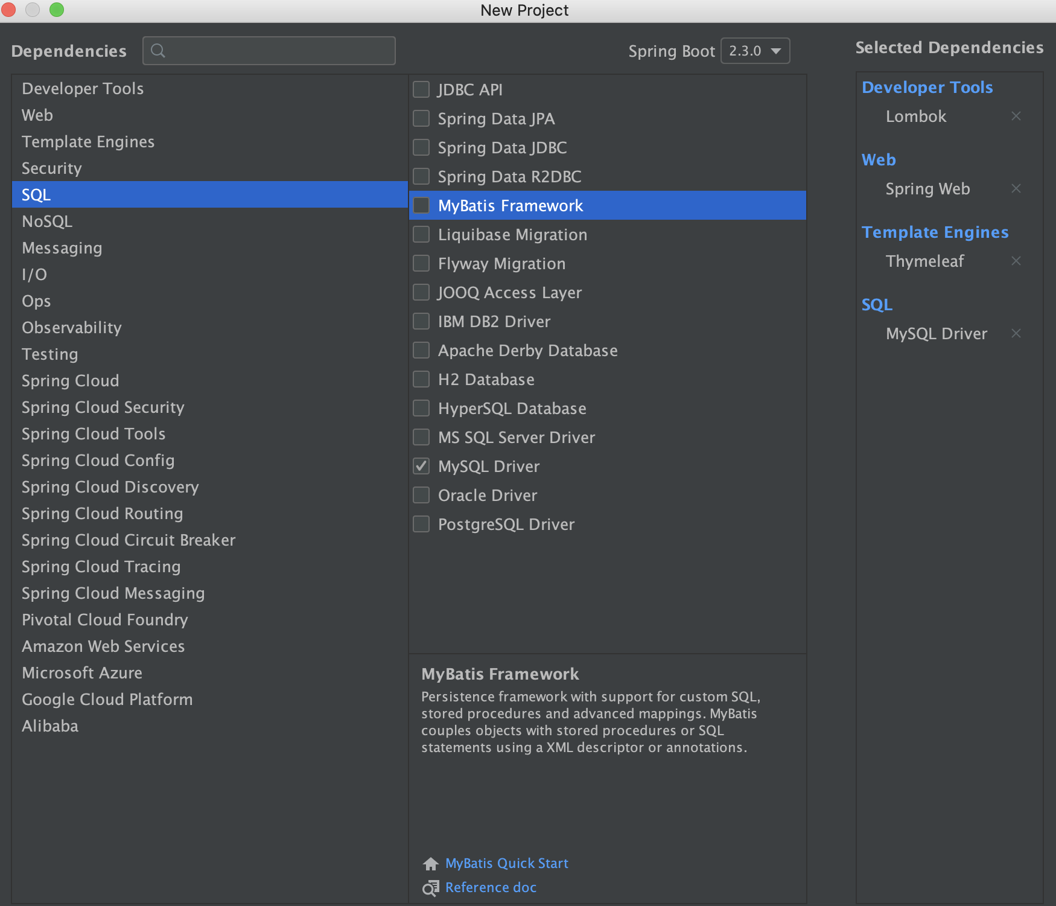
Task: Open the MyBatis Quick Start link
Action: 507,863
